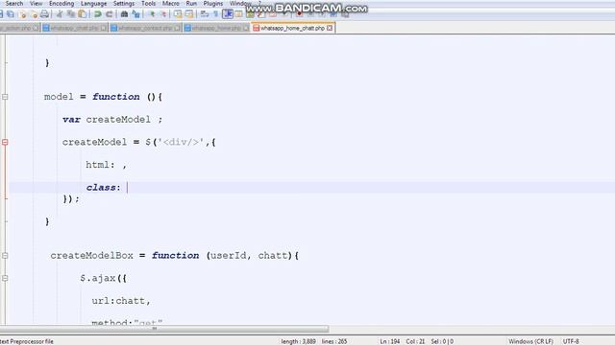Click 'Col : 21' in status bar
The width and height of the screenshot is (615, 345).
[x=415, y=341]
